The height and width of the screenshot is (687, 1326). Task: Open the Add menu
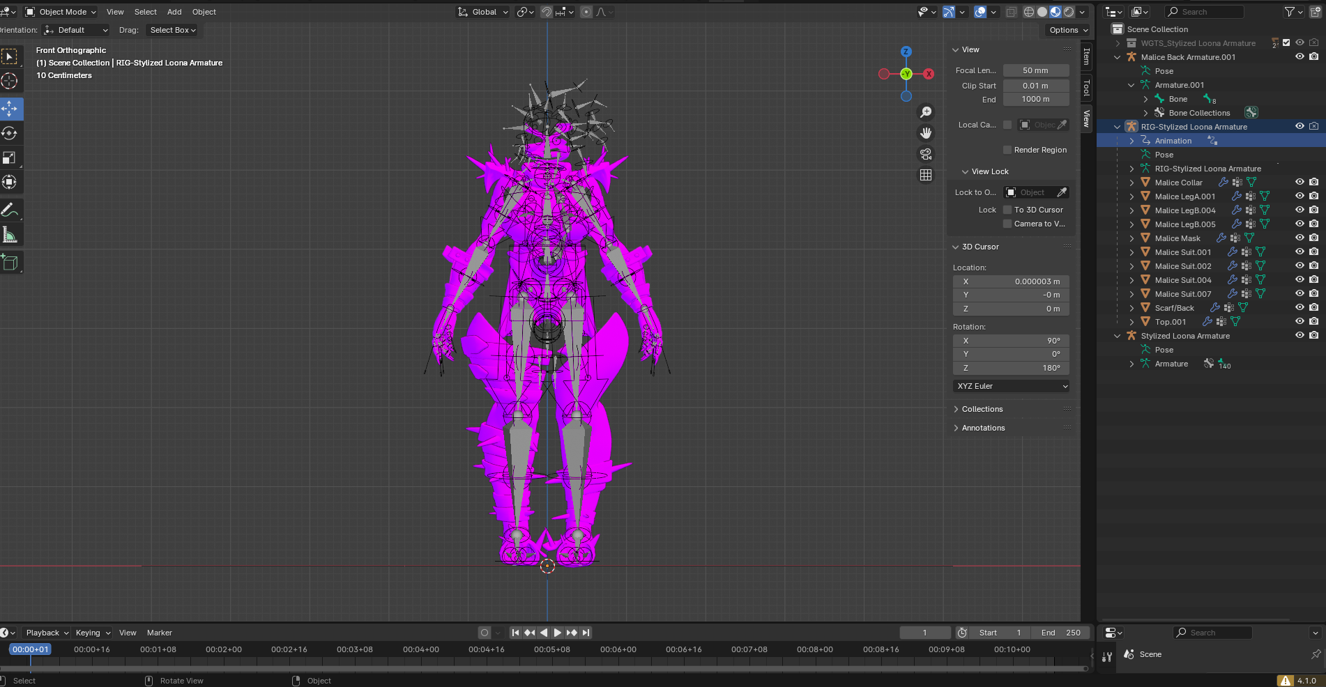(x=174, y=12)
